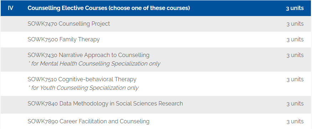Click the 'choose one of these courses' text
Screen dimensions: 312x129
[x=149, y=8]
